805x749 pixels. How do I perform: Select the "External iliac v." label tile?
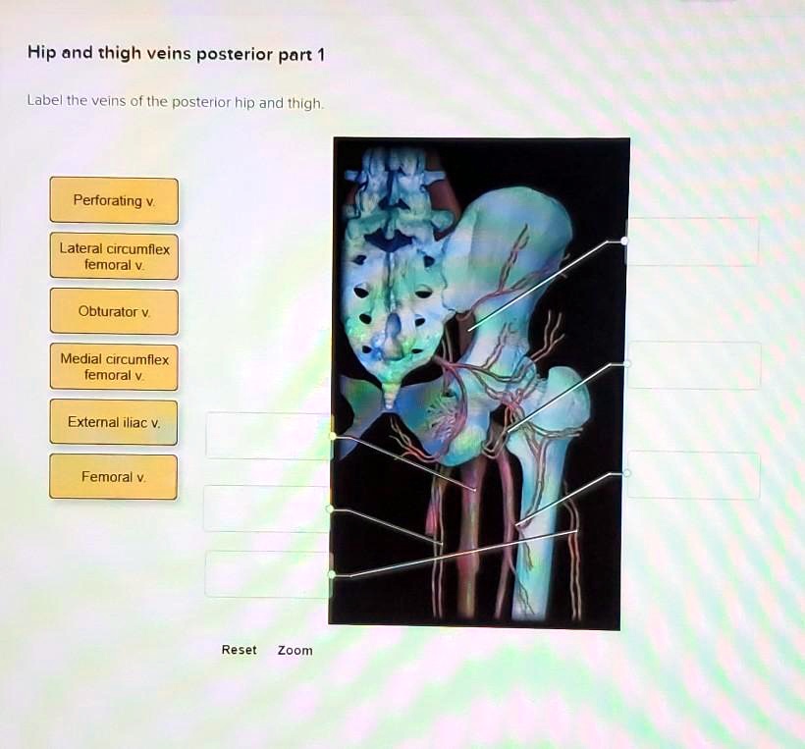113,421
